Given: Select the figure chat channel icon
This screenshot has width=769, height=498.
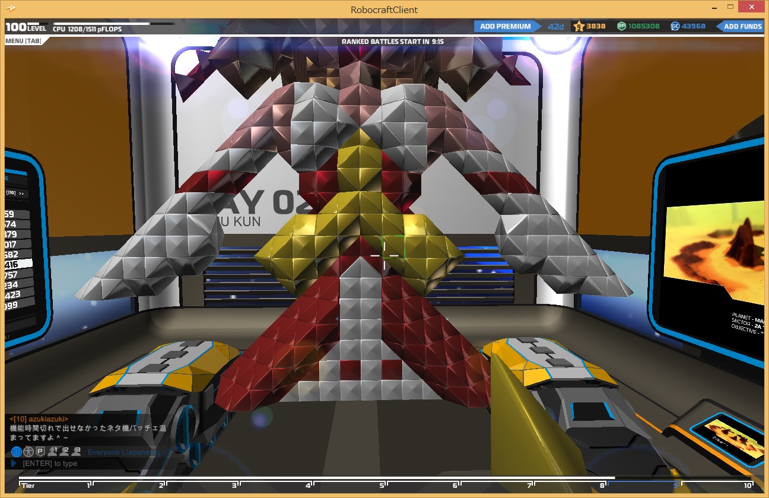Looking at the screenshot, I should click(28, 452).
